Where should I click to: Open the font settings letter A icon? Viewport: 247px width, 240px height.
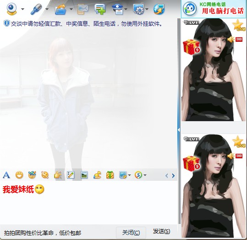coord(6,175)
